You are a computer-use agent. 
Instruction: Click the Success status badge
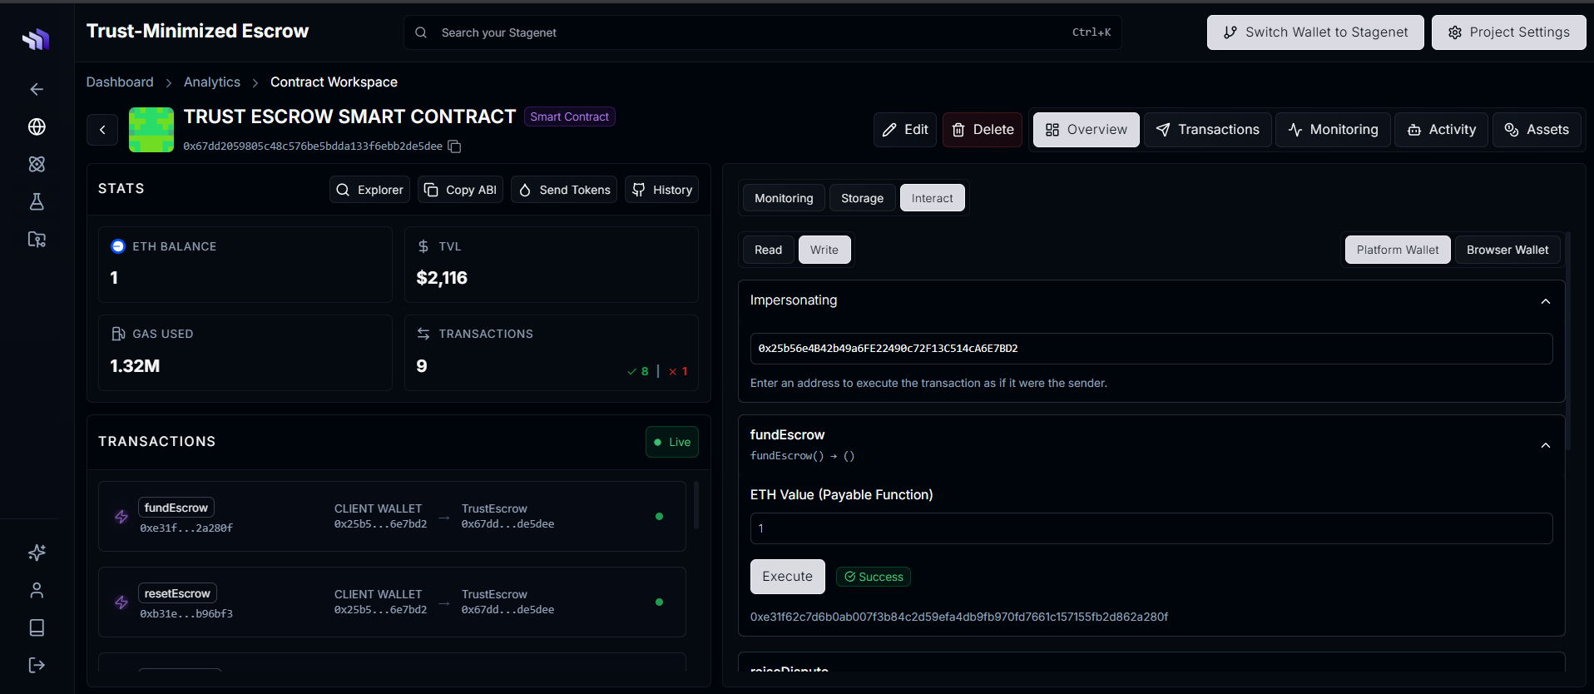coord(874,577)
